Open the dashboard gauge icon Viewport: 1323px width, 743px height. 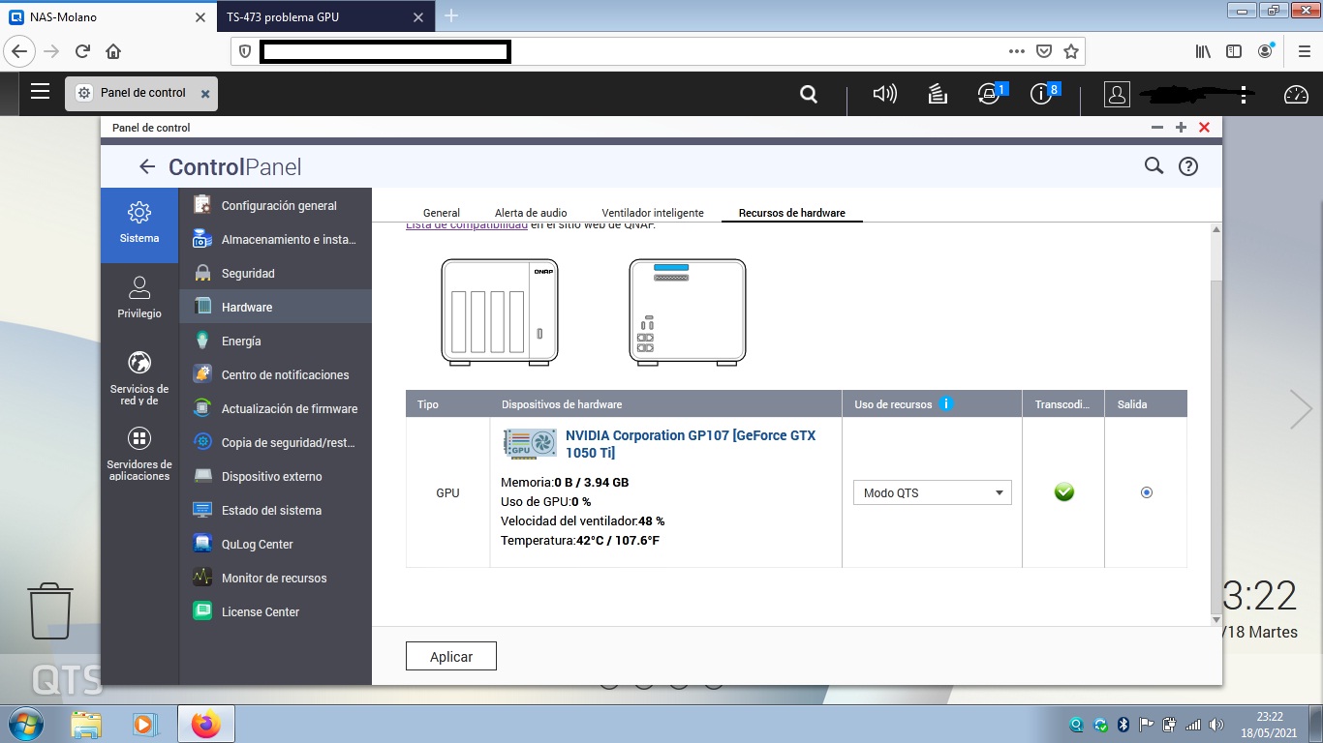pyautogui.click(x=1295, y=94)
